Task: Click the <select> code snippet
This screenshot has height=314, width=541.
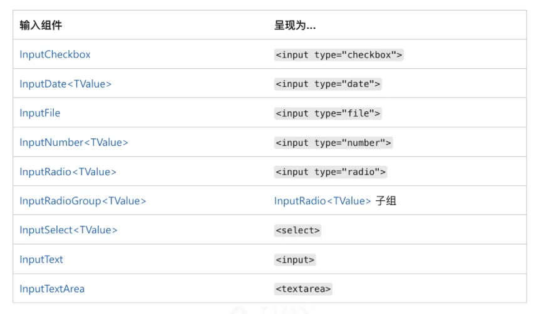Action: tap(298, 230)
